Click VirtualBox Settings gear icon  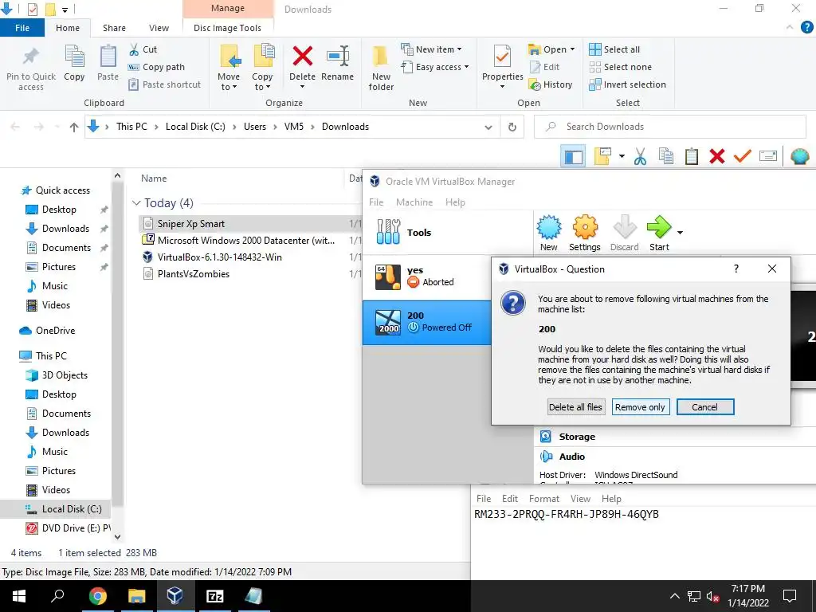point(585,227)
